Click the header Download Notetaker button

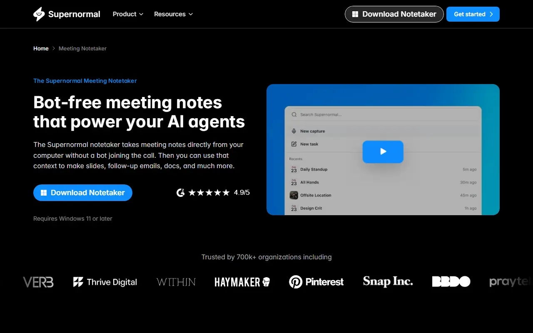click(394, 14)
